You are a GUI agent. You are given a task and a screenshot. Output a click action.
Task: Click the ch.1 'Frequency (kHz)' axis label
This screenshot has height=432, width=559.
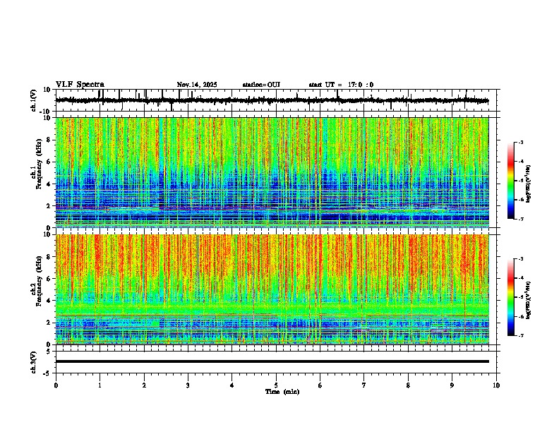(39, 164)
